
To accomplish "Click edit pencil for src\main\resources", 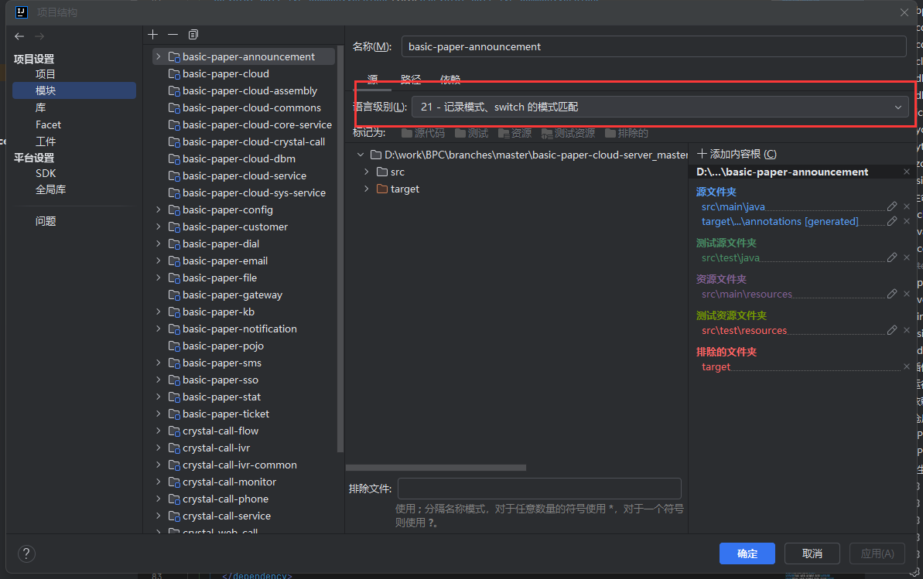I will point(892,294).
